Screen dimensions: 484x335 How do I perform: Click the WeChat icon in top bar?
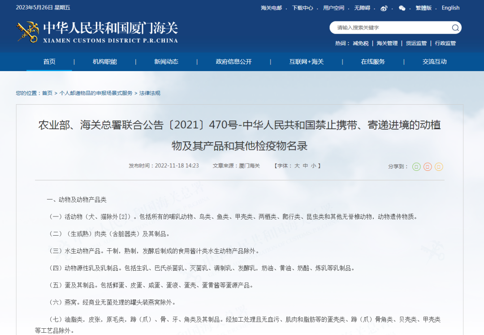tap(402, 8)
